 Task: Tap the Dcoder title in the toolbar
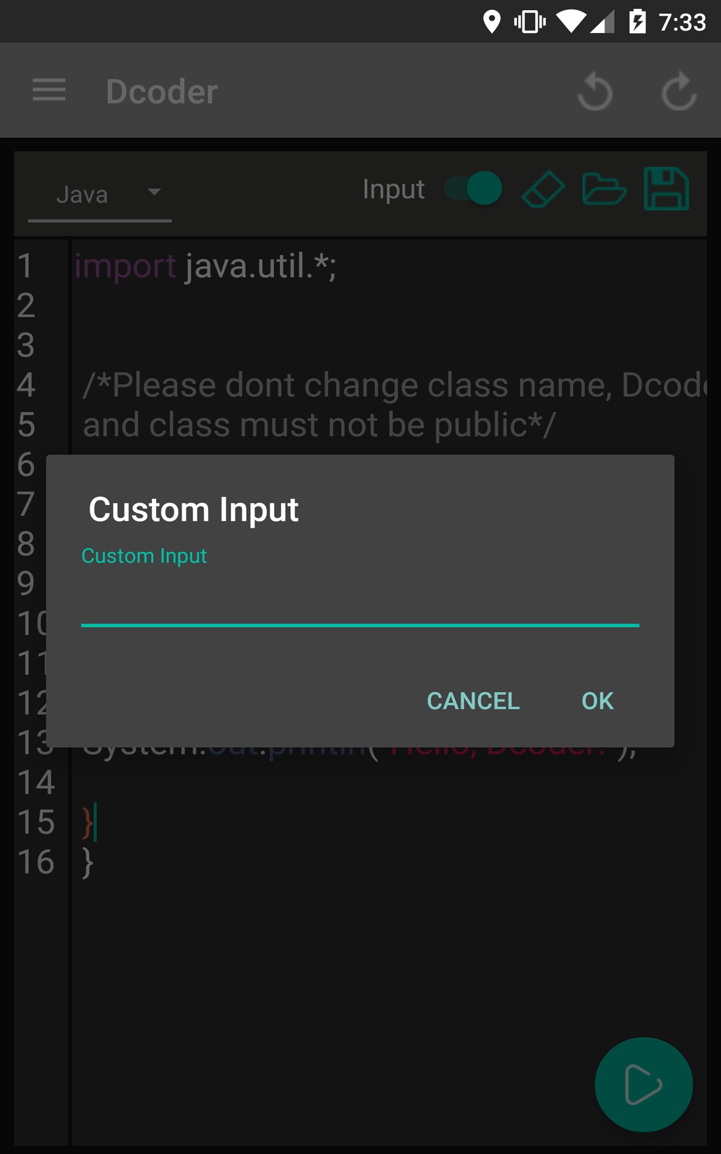coord(161,91)
